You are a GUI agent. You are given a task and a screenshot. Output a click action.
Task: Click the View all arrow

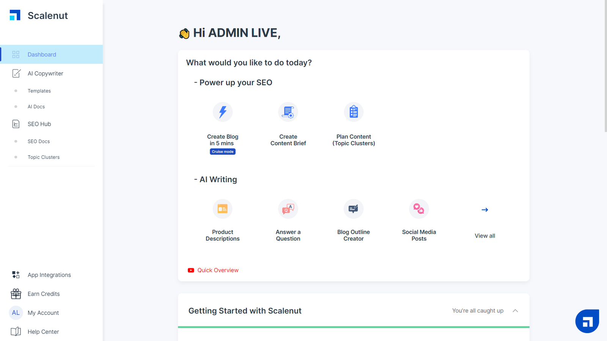point(485,210)
